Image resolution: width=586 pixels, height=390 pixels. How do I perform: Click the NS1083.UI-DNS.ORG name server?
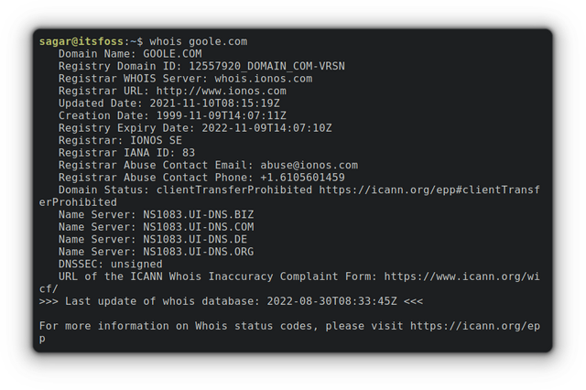tap(198, 252)
